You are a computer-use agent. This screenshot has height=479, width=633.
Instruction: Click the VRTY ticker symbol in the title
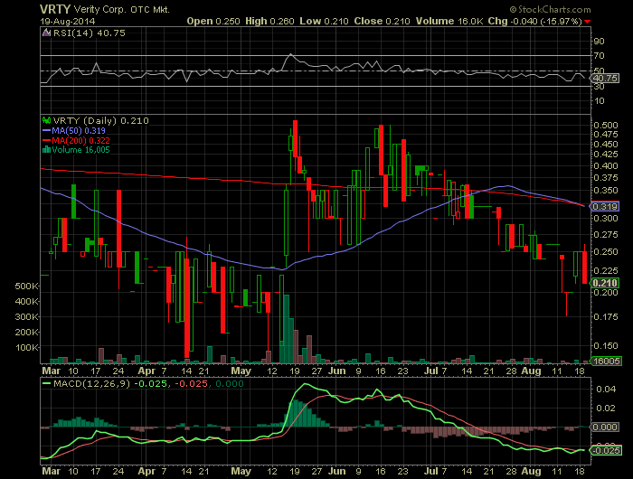tap(55, 9)
